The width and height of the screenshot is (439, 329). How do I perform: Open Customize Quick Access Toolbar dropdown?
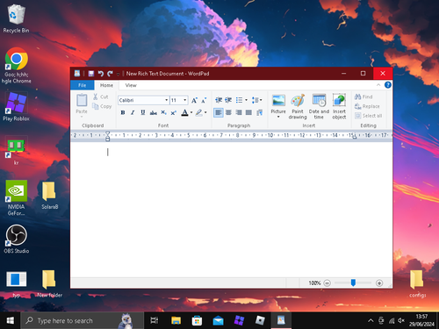click(x=118, y=74)
